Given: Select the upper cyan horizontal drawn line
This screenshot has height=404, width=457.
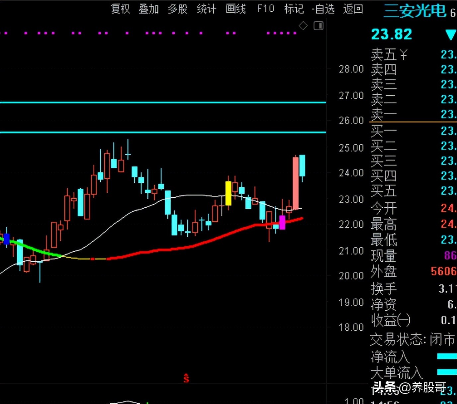Looking at the screenshot, I should (x=163, y=102).
